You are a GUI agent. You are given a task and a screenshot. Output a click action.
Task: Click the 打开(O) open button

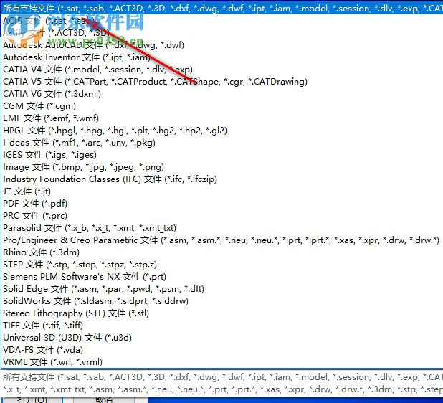(x=32, y=400)
